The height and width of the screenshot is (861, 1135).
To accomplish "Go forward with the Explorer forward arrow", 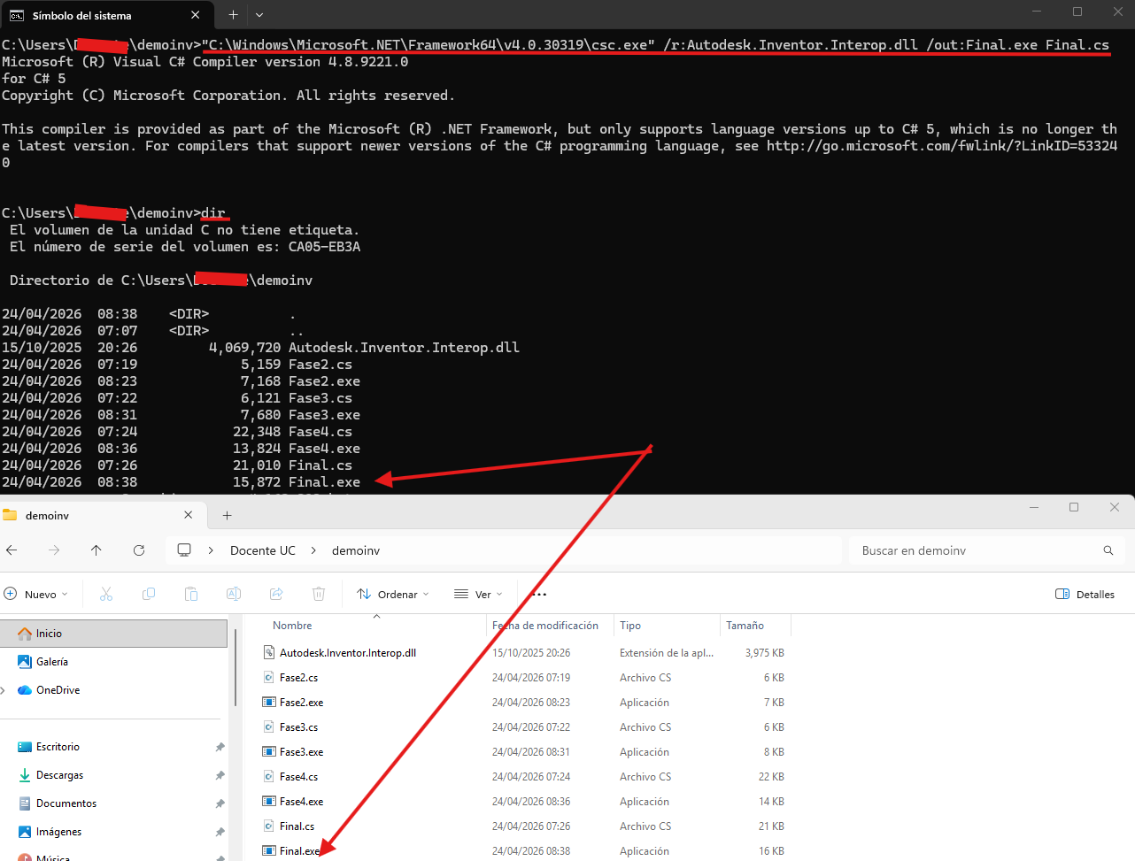I will [54, 550].
